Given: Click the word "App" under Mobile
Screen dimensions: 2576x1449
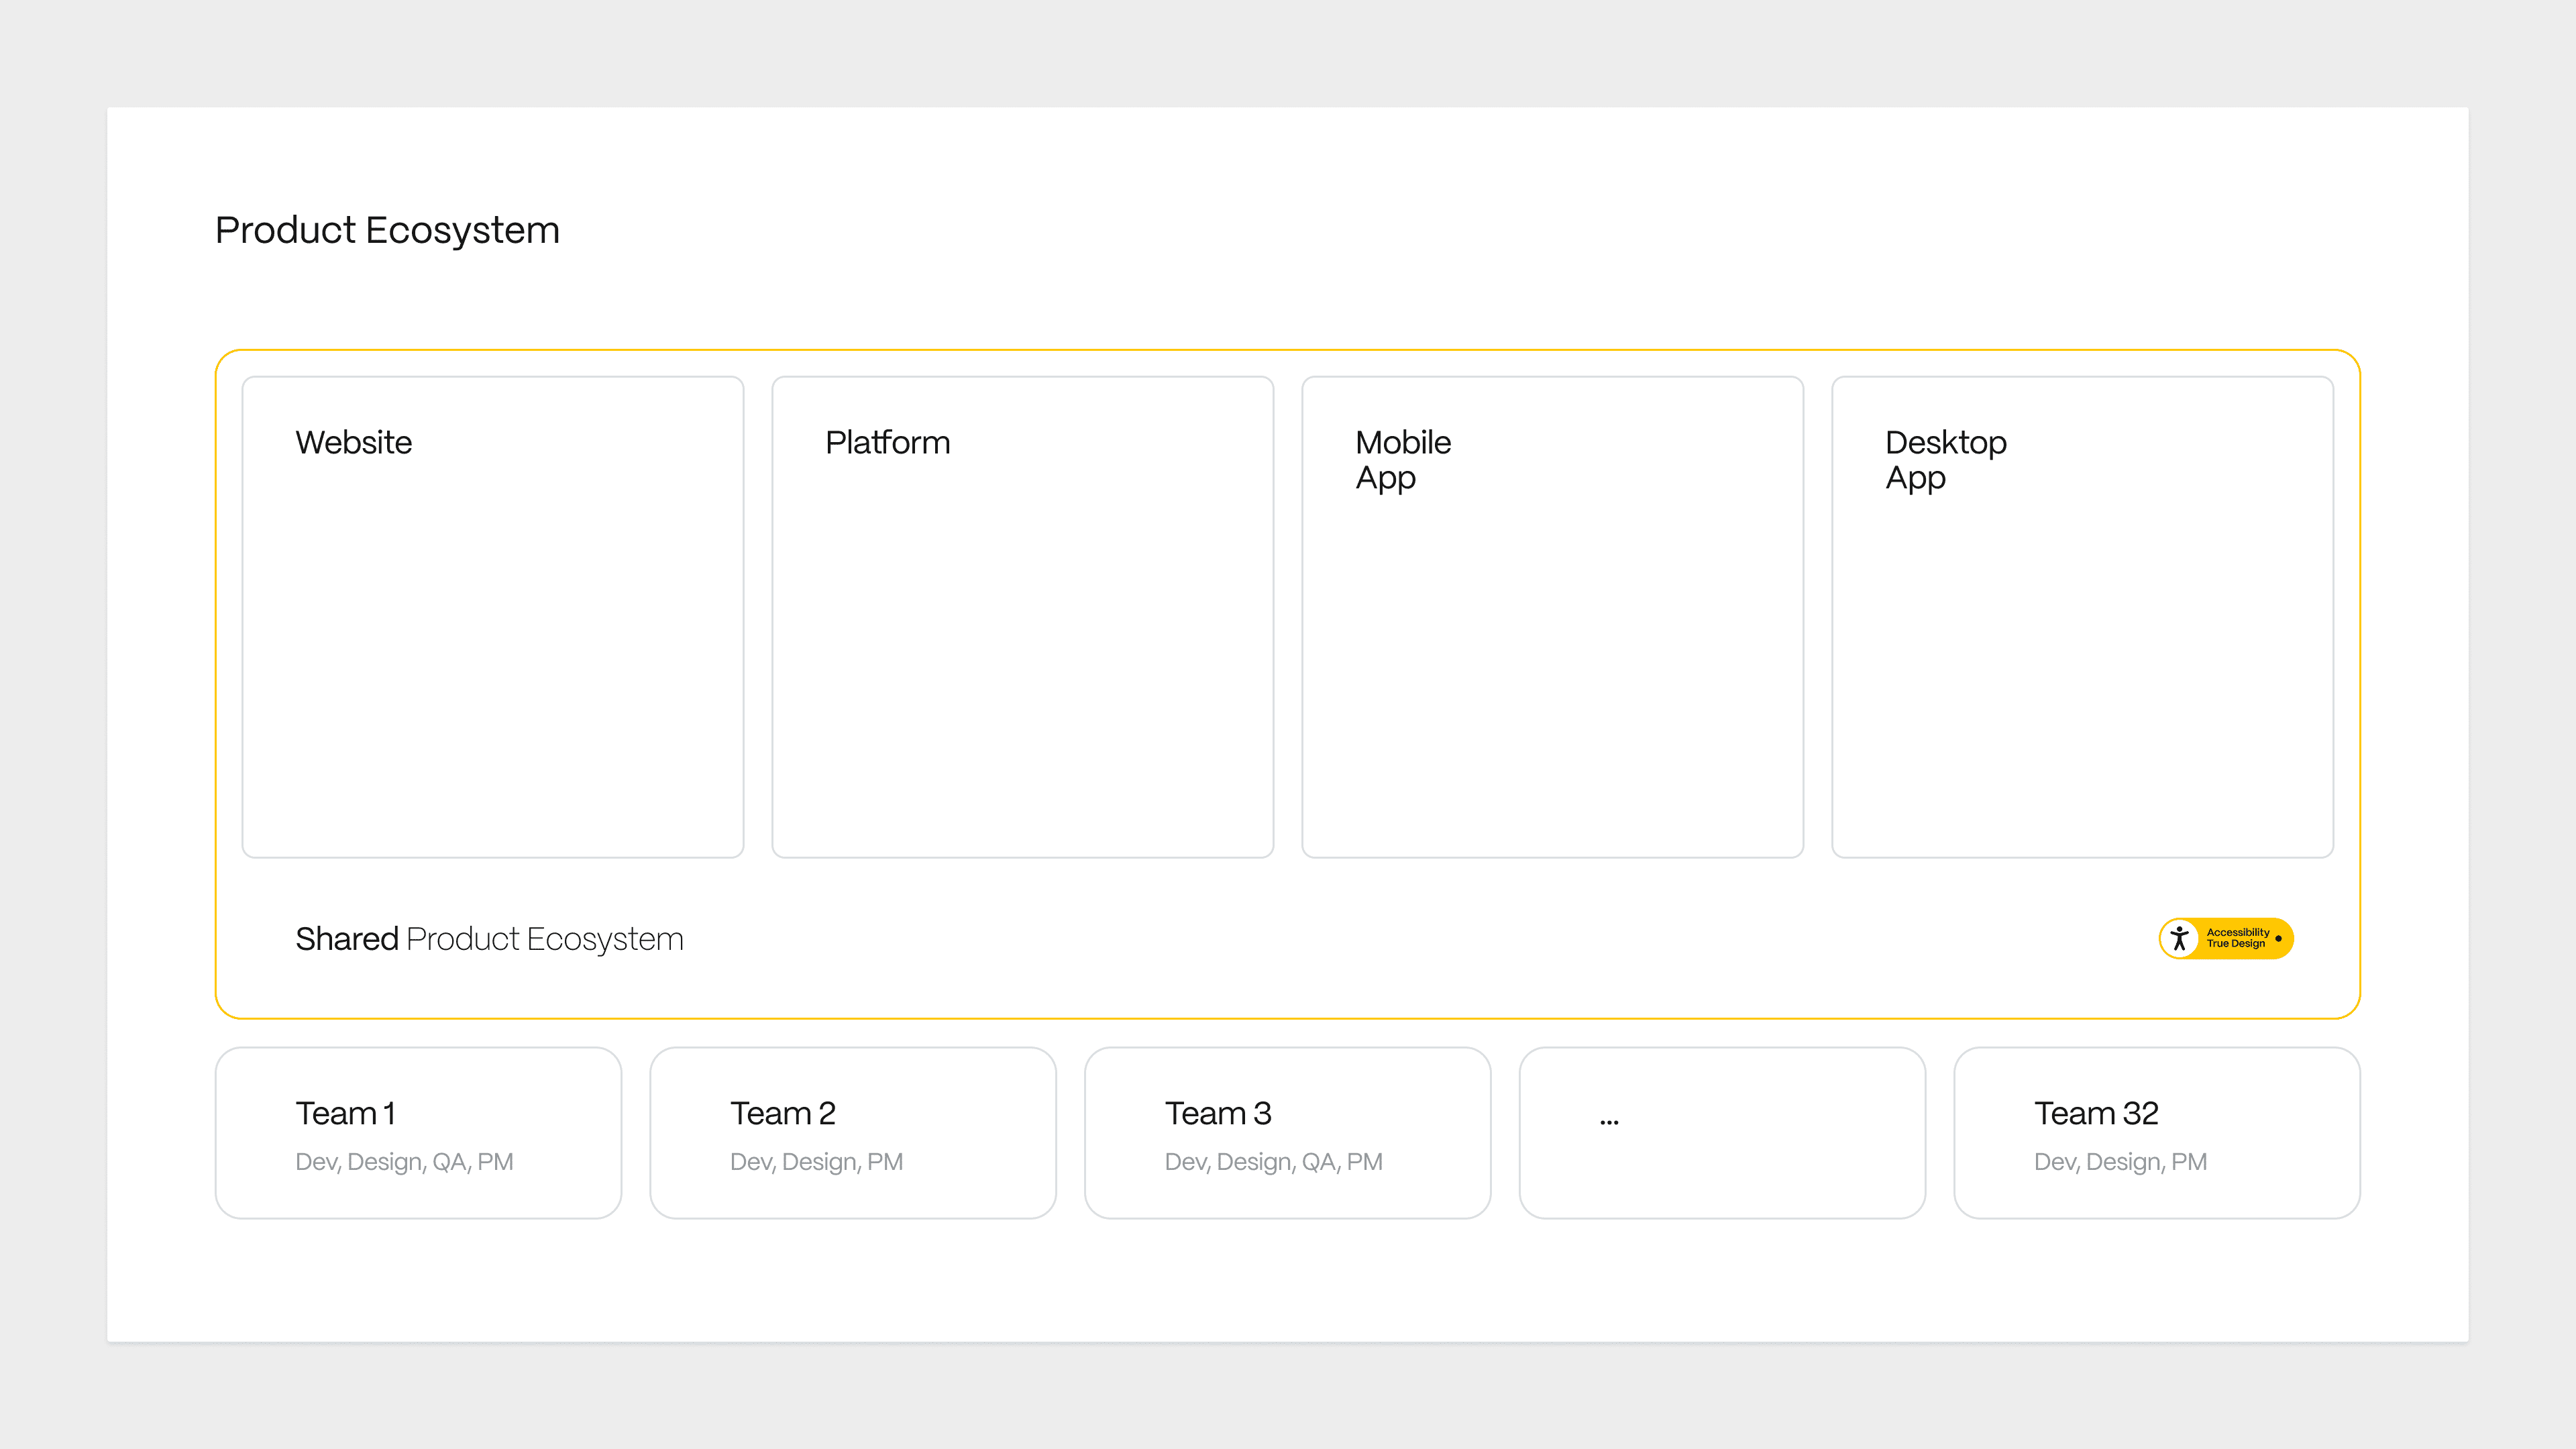Looking at the screenshot, I should point(1385,479).
